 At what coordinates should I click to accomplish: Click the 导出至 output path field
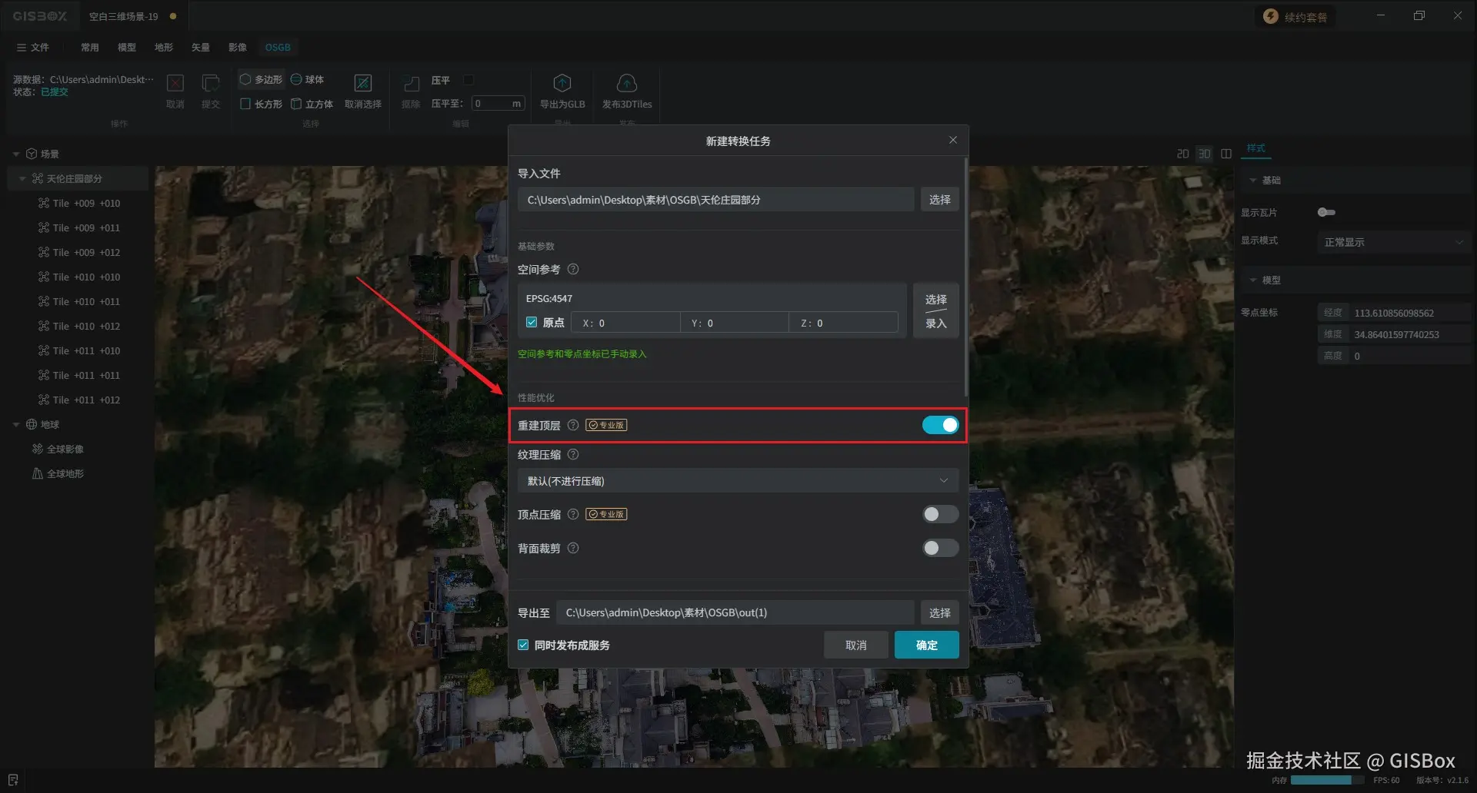(735, 613)
